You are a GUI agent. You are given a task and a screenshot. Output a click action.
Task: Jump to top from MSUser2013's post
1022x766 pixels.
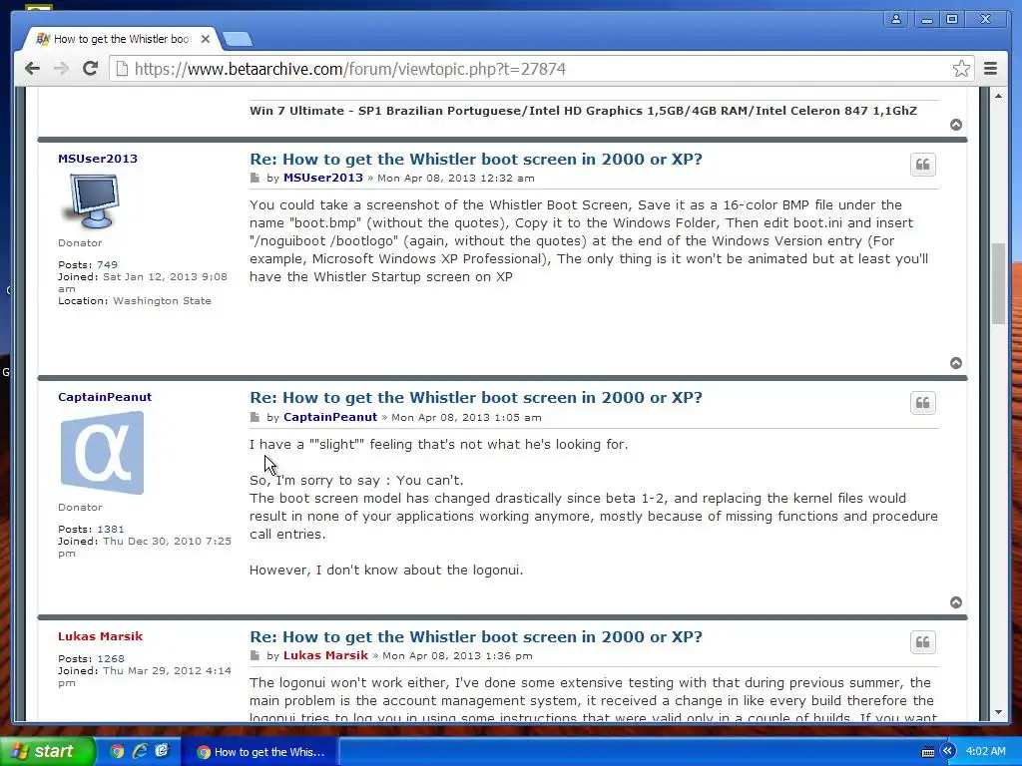click(x=955, y=363)
